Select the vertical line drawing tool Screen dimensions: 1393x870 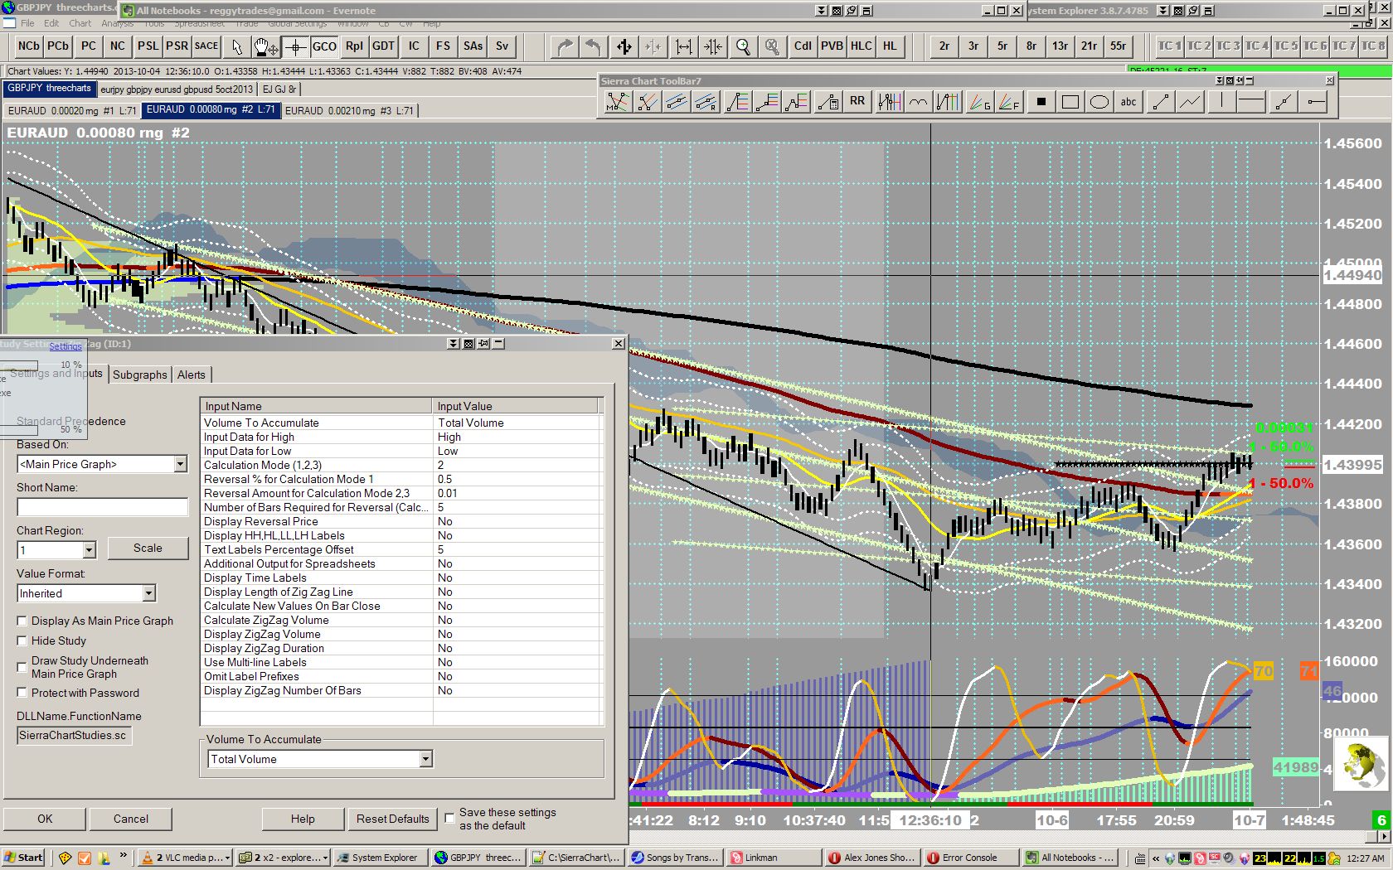1221,102
